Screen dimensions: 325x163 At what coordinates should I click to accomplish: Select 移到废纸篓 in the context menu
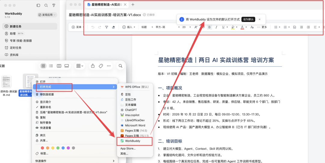tap(76, 94)
